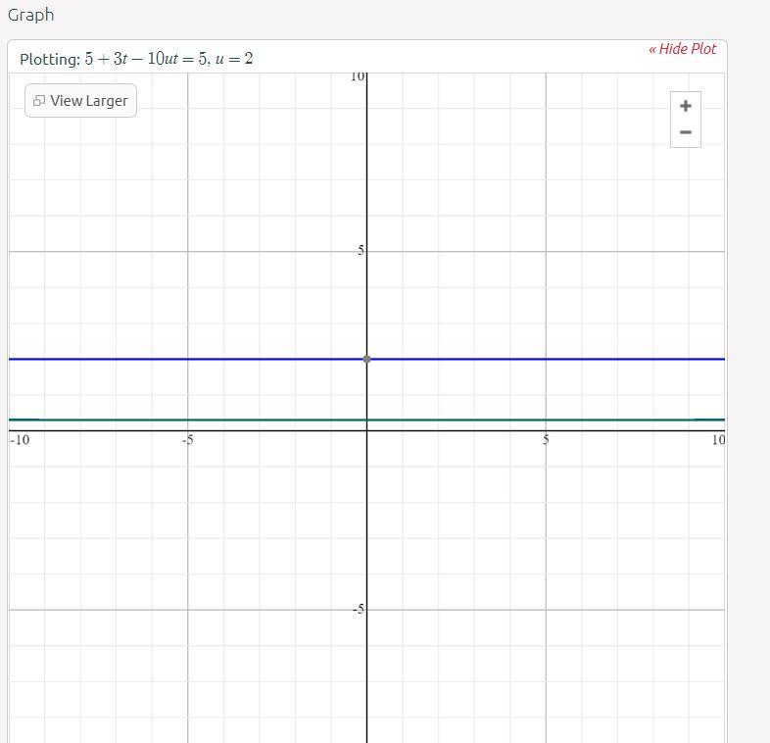Hide the plot via Hide Plot link
The height and width of the screenshot is (743, 770).
682,49
